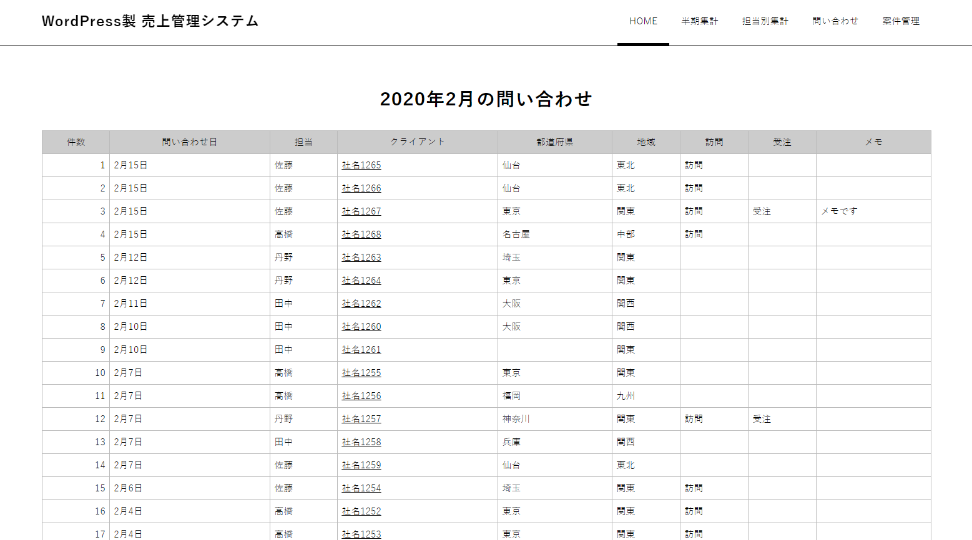Open the HOME menu item
Image resolution: width=972 pixels, height=540 pixels.
[x=643, y=21]
